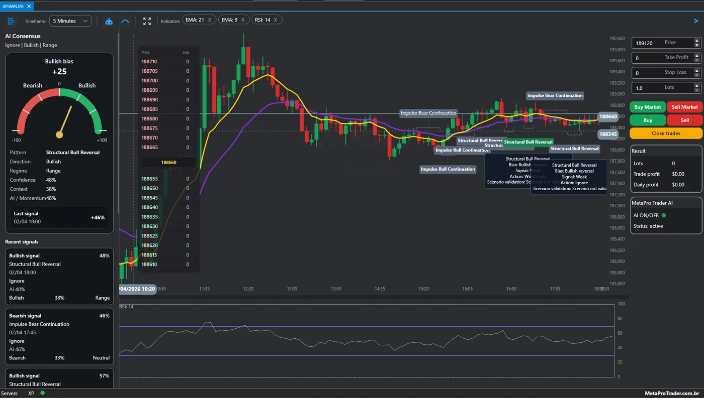Click the green Buy button
This screenshot has height=398, width=704.
pyautogui.click(x=648, y=120)
